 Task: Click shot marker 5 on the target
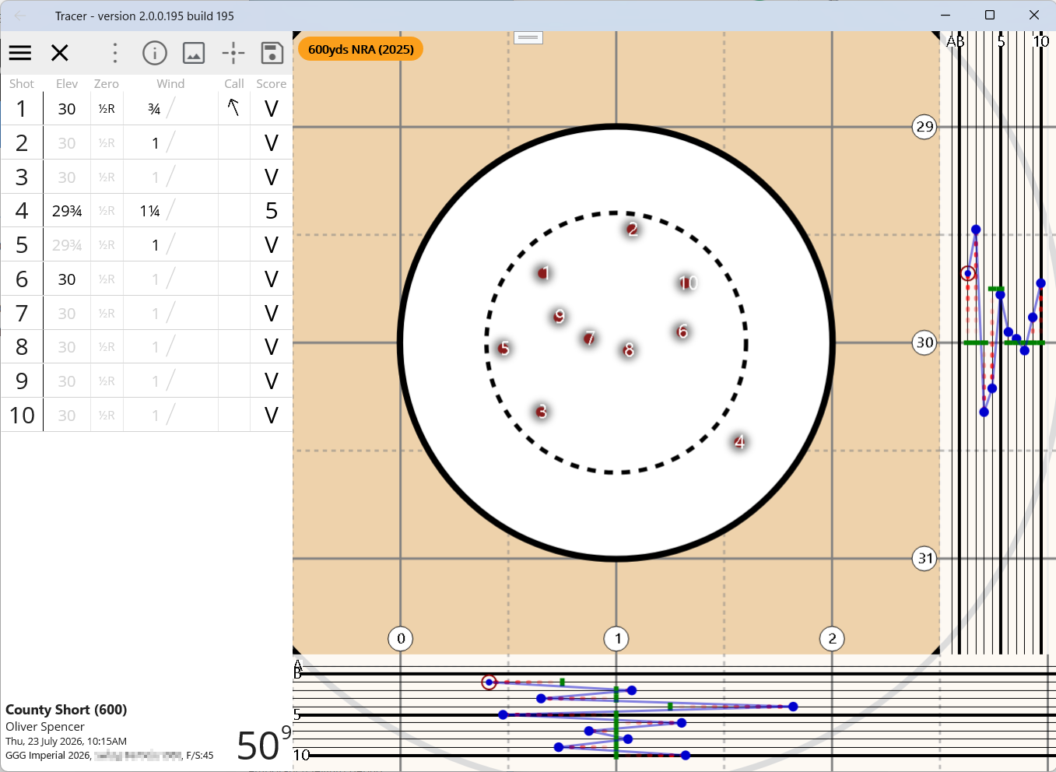[x=504, y=348]
